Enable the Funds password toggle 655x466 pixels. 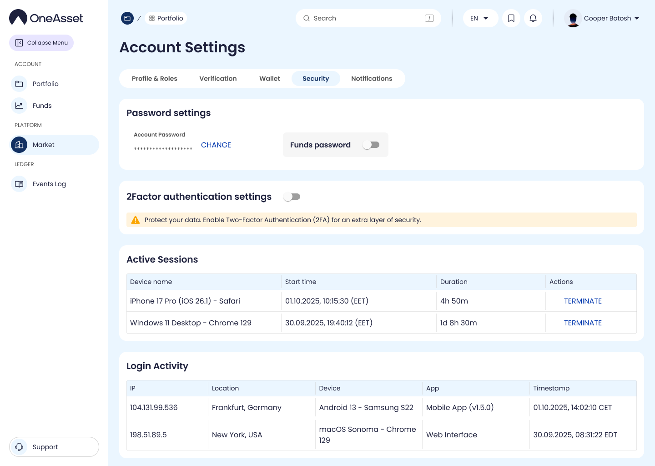tap(371, 145)
